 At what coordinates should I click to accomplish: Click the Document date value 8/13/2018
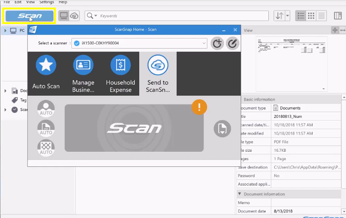[x=283, y=211]
